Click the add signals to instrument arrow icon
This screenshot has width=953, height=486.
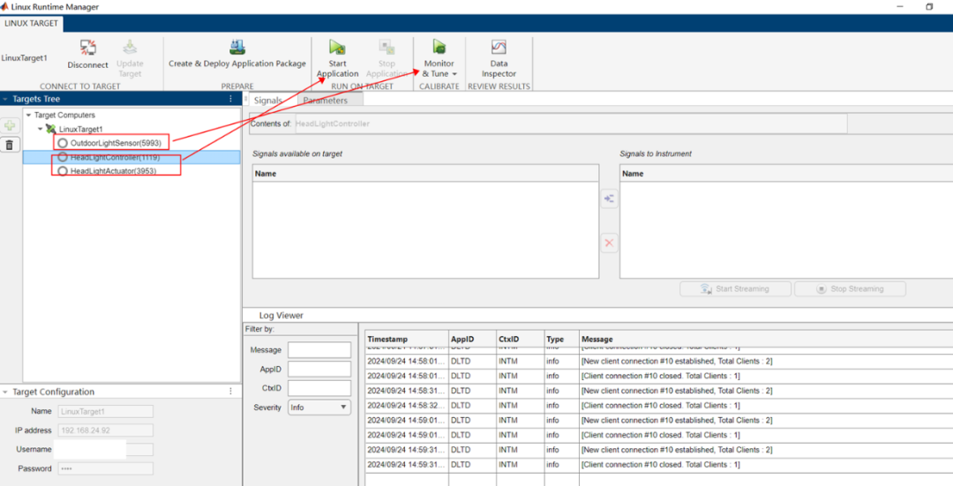click(x=609, y=198)
